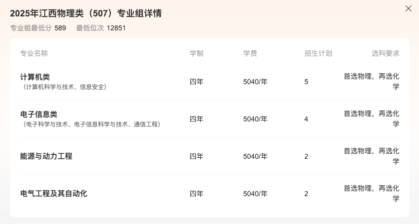Click 5040/年 tuition for 能源与动力工程
Viewport: 419px width, 224px height.
click(x=255, y=156)
